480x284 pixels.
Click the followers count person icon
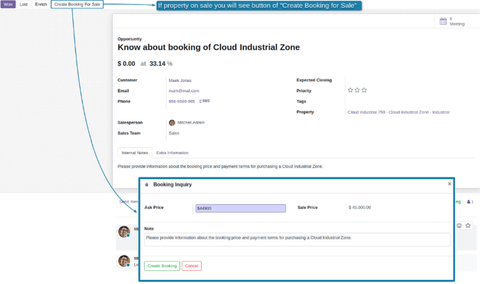click(470, 202)
